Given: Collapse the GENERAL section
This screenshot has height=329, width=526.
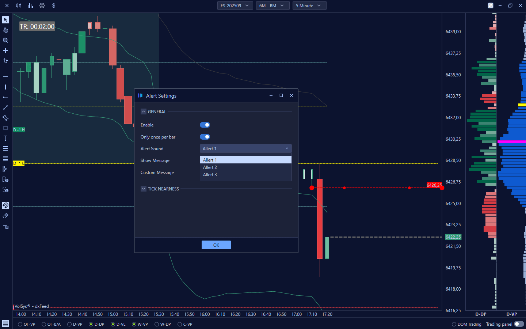Looking at the screenshot, I should (x=144, y=112).
